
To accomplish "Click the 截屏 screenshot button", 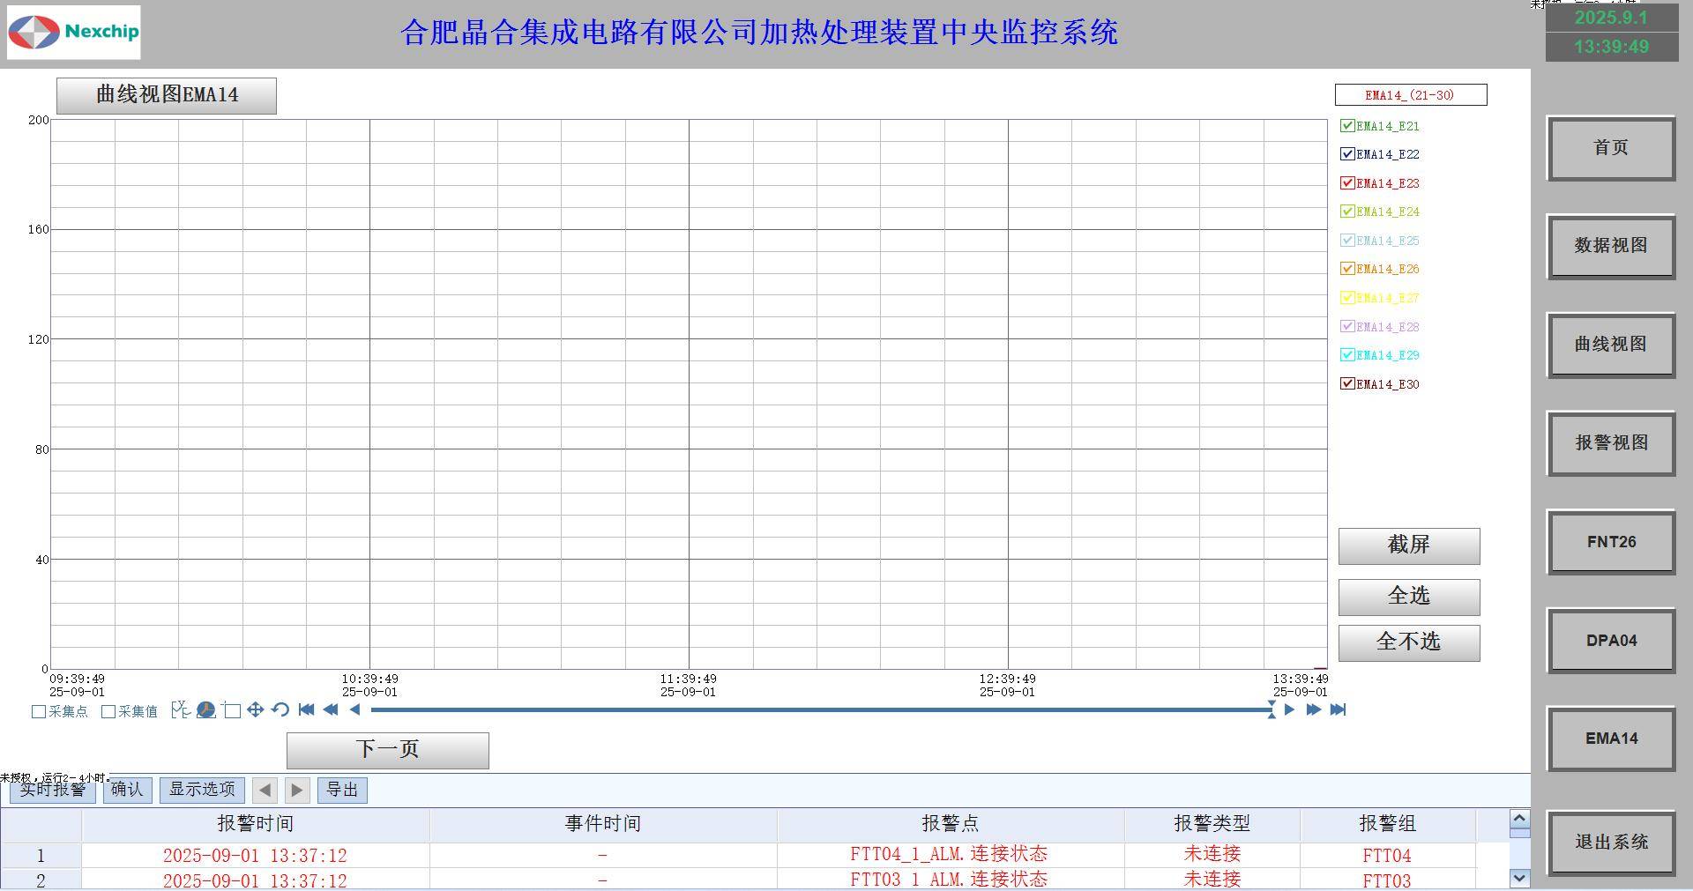I will pos(1408,546).
